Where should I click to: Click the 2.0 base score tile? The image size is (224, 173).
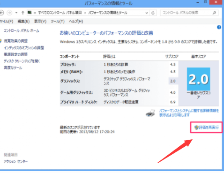point(198,79)
